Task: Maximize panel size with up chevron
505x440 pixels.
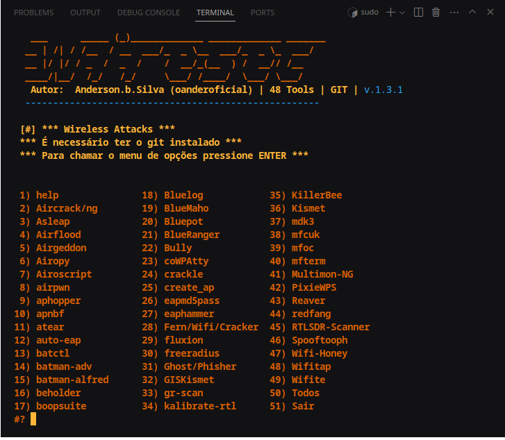Action: (472, 12)
